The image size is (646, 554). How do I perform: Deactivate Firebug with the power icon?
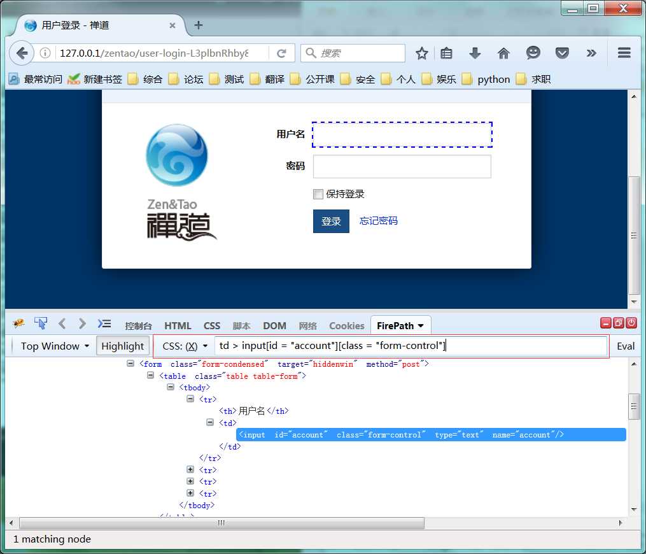(x=631, y=323)
